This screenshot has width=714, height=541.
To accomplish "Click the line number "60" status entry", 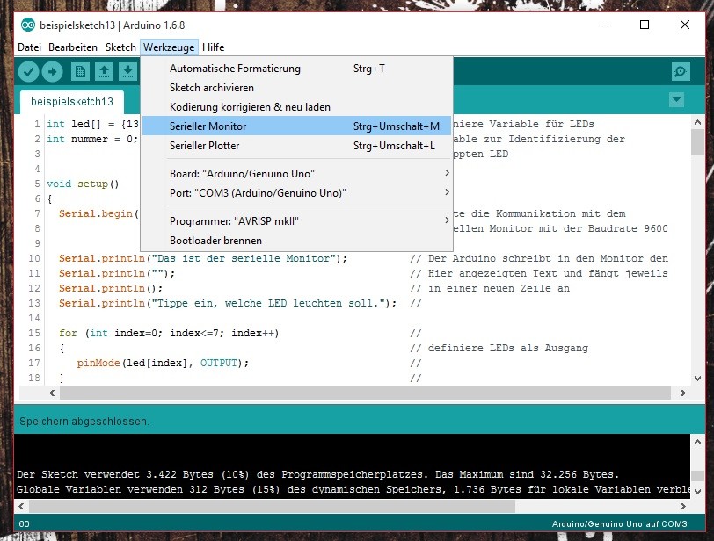I will (24, 523).
